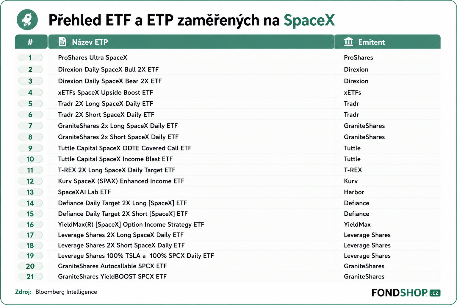
Task: Open Direxion Daily SpaceX Bear 2X ETF
Action: pos(110,81)
